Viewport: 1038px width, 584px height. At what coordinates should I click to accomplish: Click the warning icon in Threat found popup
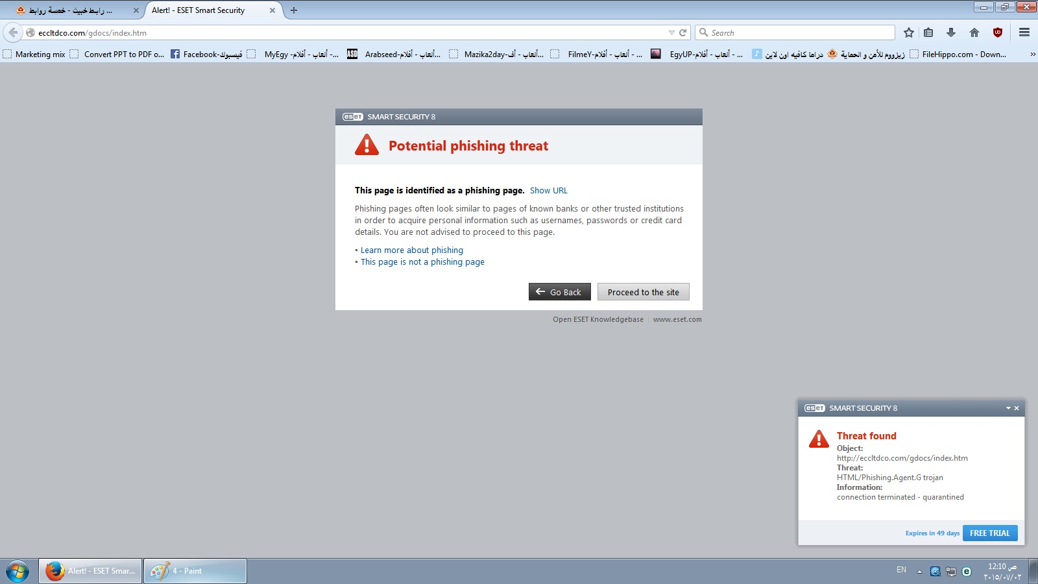pyautogui.click(x=819, y=439)
